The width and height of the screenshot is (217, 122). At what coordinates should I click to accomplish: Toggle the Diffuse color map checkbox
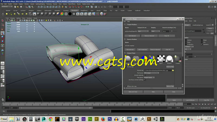(x=125, y=86)
